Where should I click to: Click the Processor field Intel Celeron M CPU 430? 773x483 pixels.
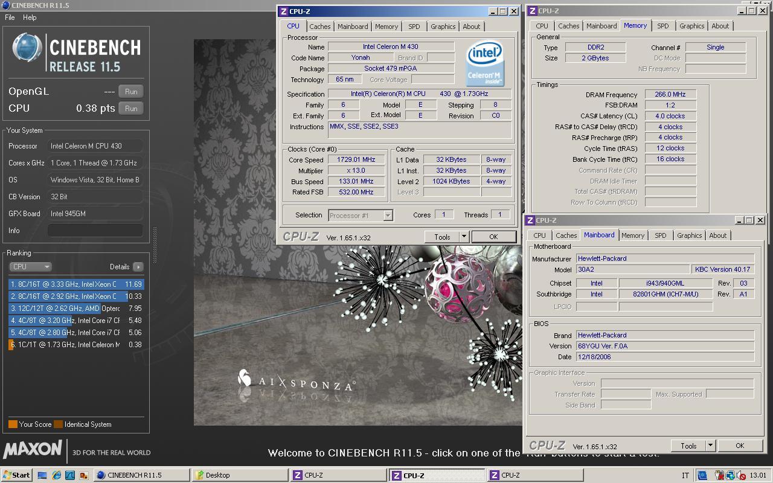pos(95,146)
